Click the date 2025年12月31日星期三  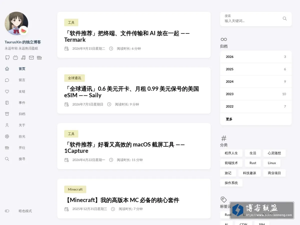point(90,209)
